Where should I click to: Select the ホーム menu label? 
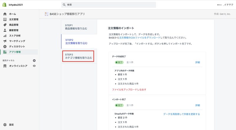pos(12,14)
